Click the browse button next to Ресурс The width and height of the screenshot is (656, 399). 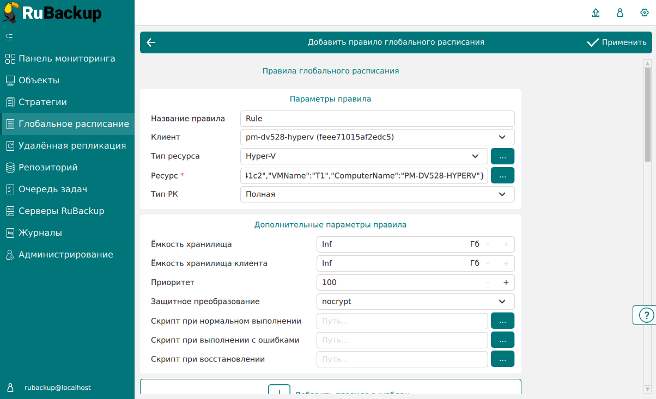[x=502, y=175]
